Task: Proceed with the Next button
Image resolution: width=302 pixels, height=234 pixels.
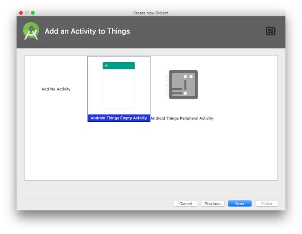Action: point(240,203)
